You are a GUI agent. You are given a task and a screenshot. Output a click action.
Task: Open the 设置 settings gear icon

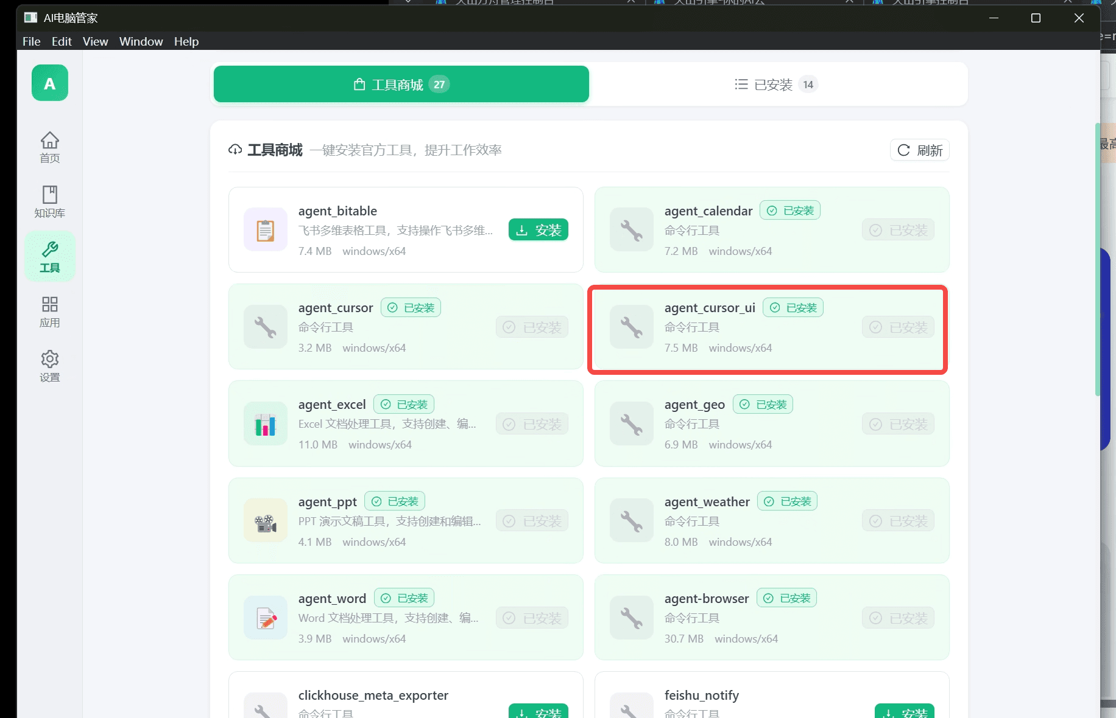50,365
